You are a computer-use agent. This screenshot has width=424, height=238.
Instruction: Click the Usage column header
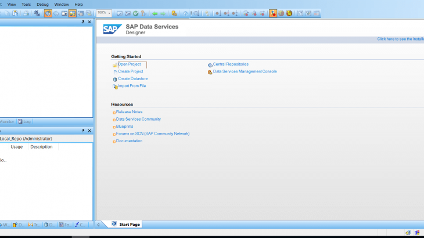[x=16, y=147]
